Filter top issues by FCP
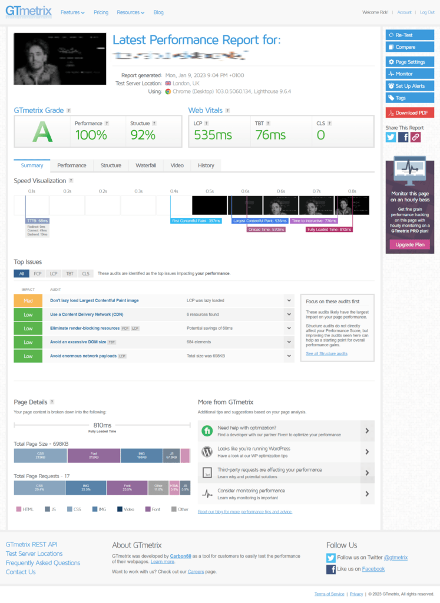 point(37,274)
